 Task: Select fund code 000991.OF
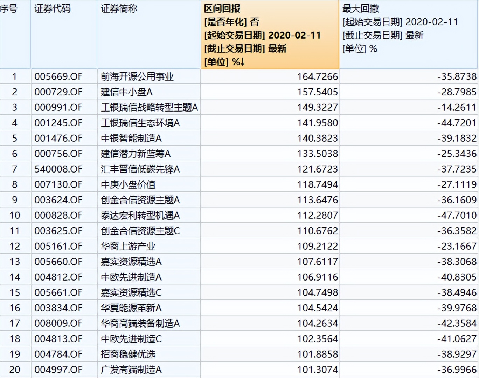click(58, 107)
